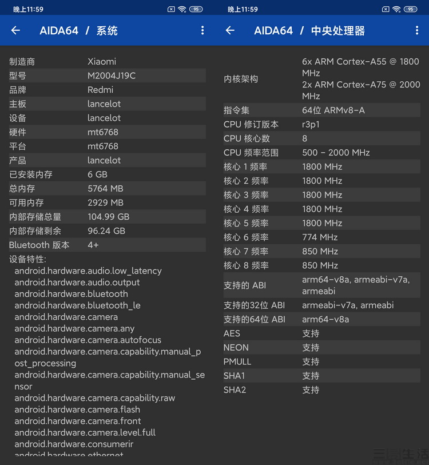This screenshot has height=465, width=429.
Task: Select the 支持的32位 ABI row
Action: (x=322, y=305)
